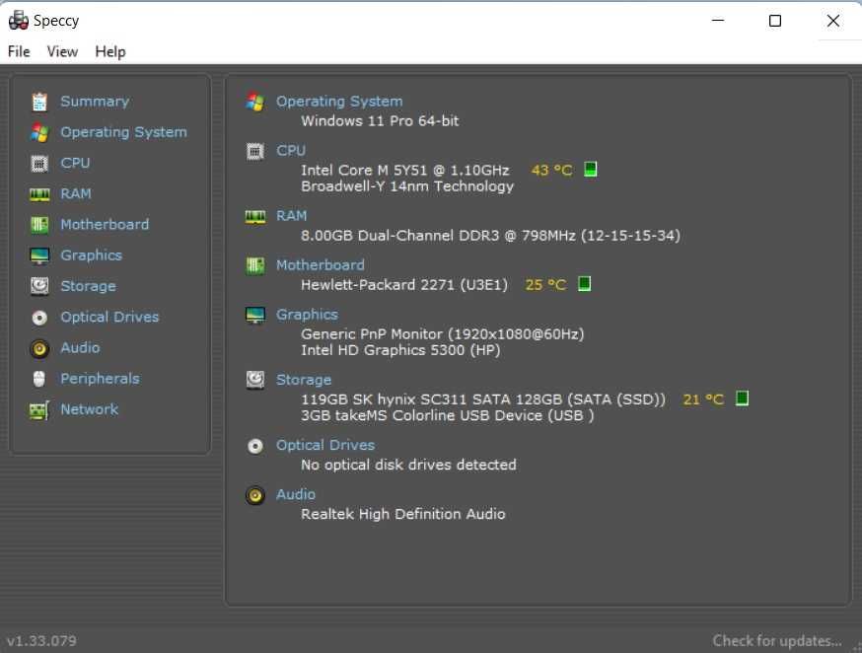Image resolution: width=862 pixels, height=653 pixels.
Task: Click the Optical Drives disc icon in main panel
Action: click(x=255, y=446)
